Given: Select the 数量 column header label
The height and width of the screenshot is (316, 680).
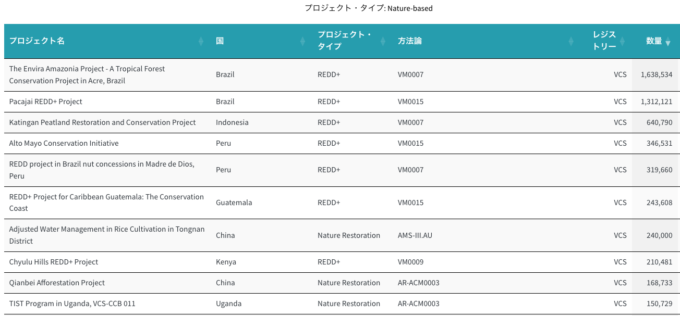Looking at the screenshot, I should point(653,41).
